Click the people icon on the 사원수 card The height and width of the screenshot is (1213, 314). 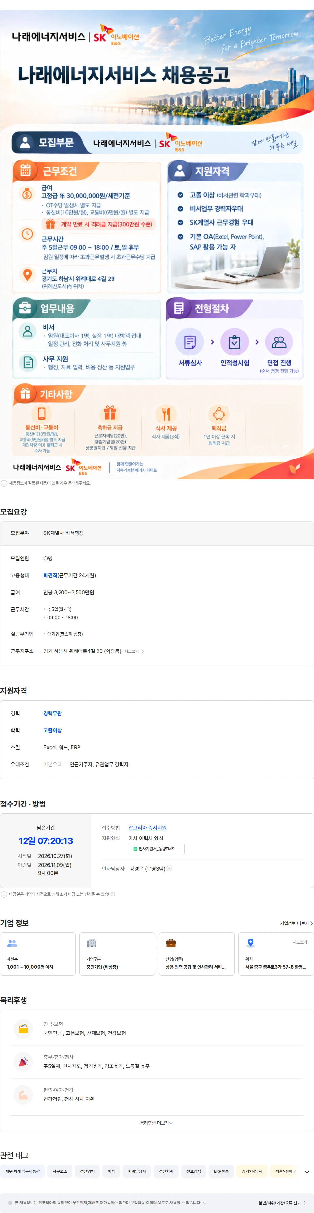[x=12, y=943]
